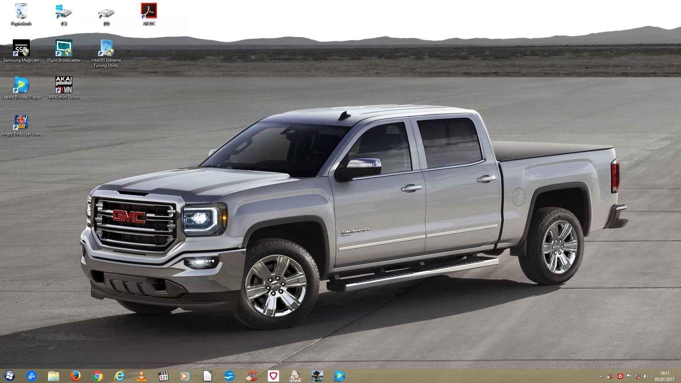
Task: Launch Firefox from the taskbar
Action: [x=75, y=376]
